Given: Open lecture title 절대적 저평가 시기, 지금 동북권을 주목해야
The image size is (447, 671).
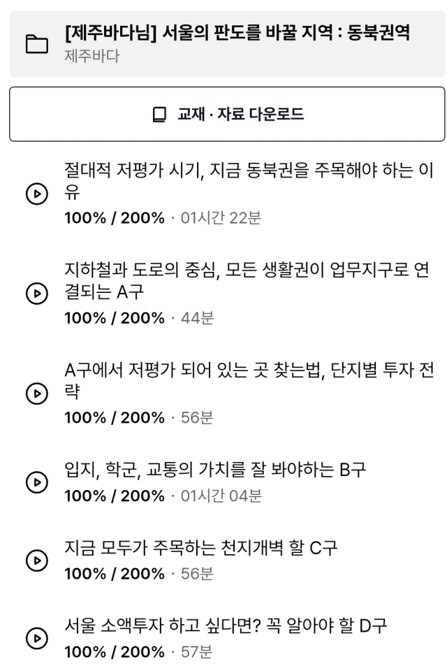Looking at the screenshot, I should tap(249, 181).
